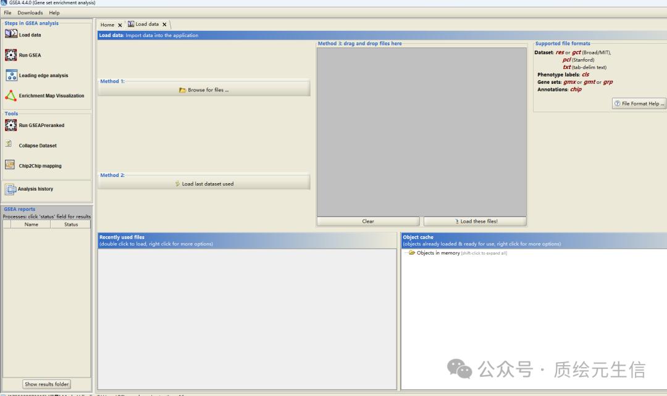Image resolution: width=667 pixels, height=396 pixels.
Task: Click the icon on Load last dataset used
Action: (177, 184)
